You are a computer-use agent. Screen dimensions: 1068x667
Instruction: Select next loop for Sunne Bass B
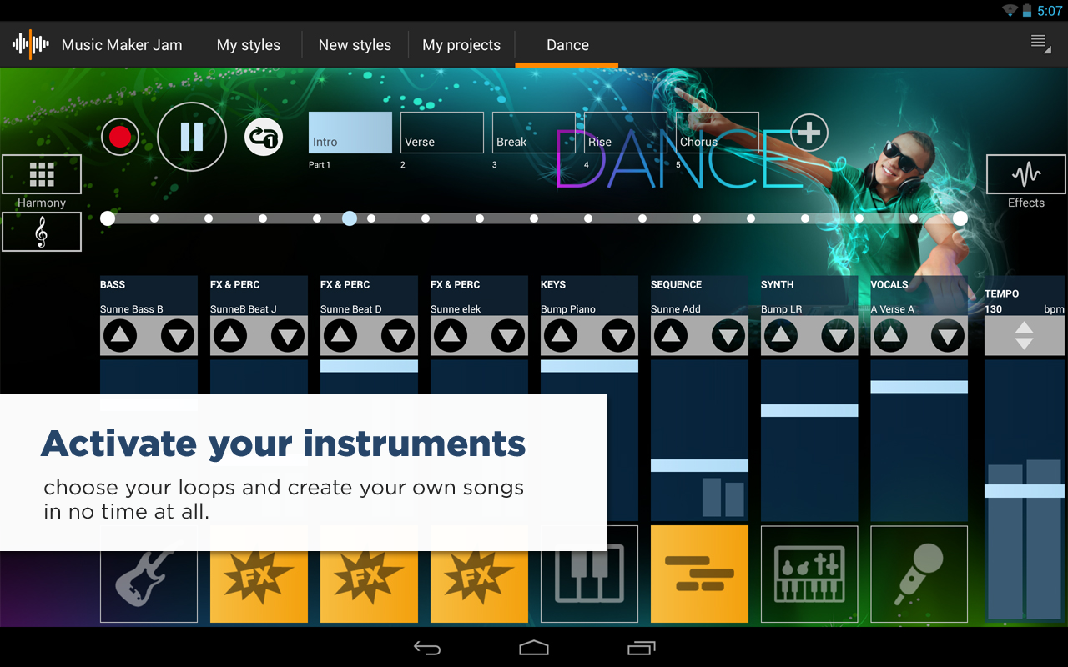[178, 336]
